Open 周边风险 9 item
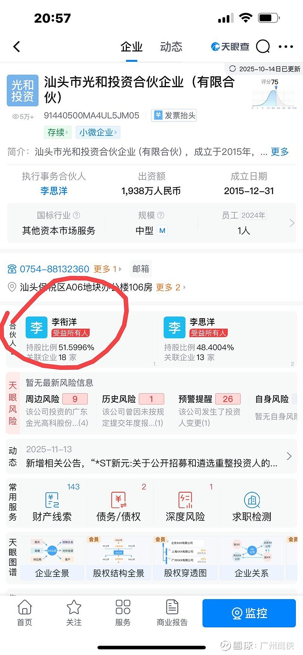 point(57,410)
